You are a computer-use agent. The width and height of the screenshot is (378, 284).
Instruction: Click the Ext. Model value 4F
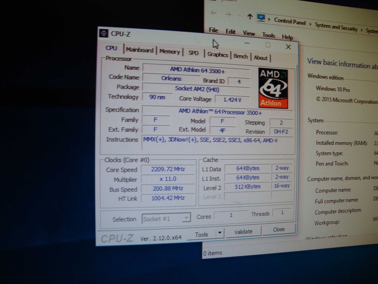click(222, 130)
